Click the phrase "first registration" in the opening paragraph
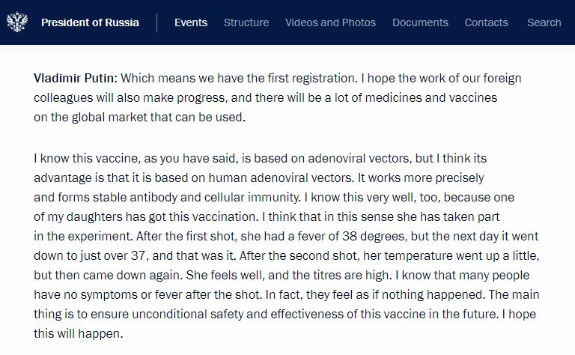Image resolution: width=575 pixels, height=355 pixels. tap(311, 78)
